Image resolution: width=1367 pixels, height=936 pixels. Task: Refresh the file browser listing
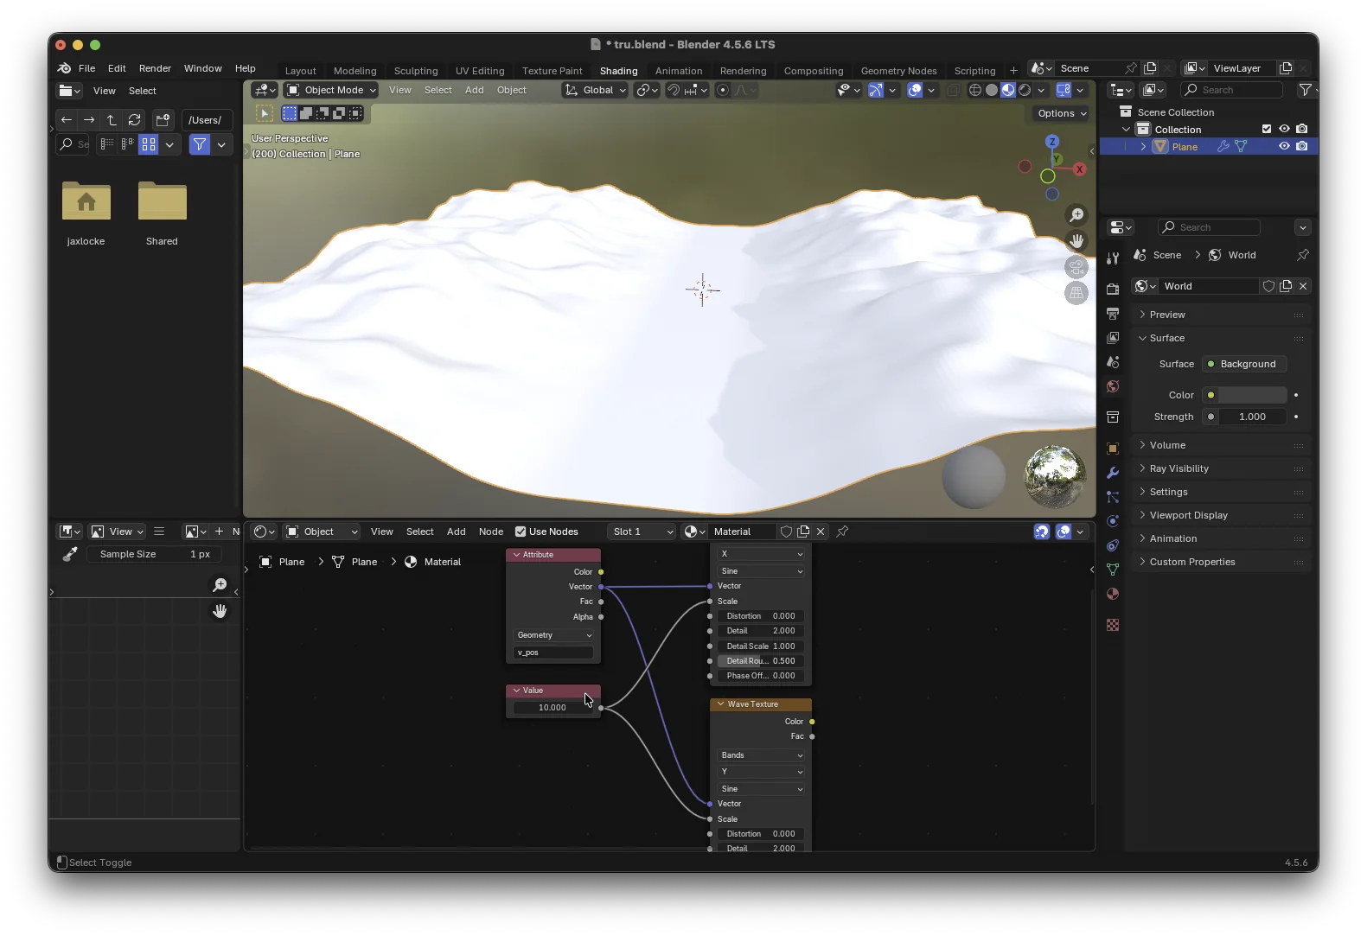(134, 120)
